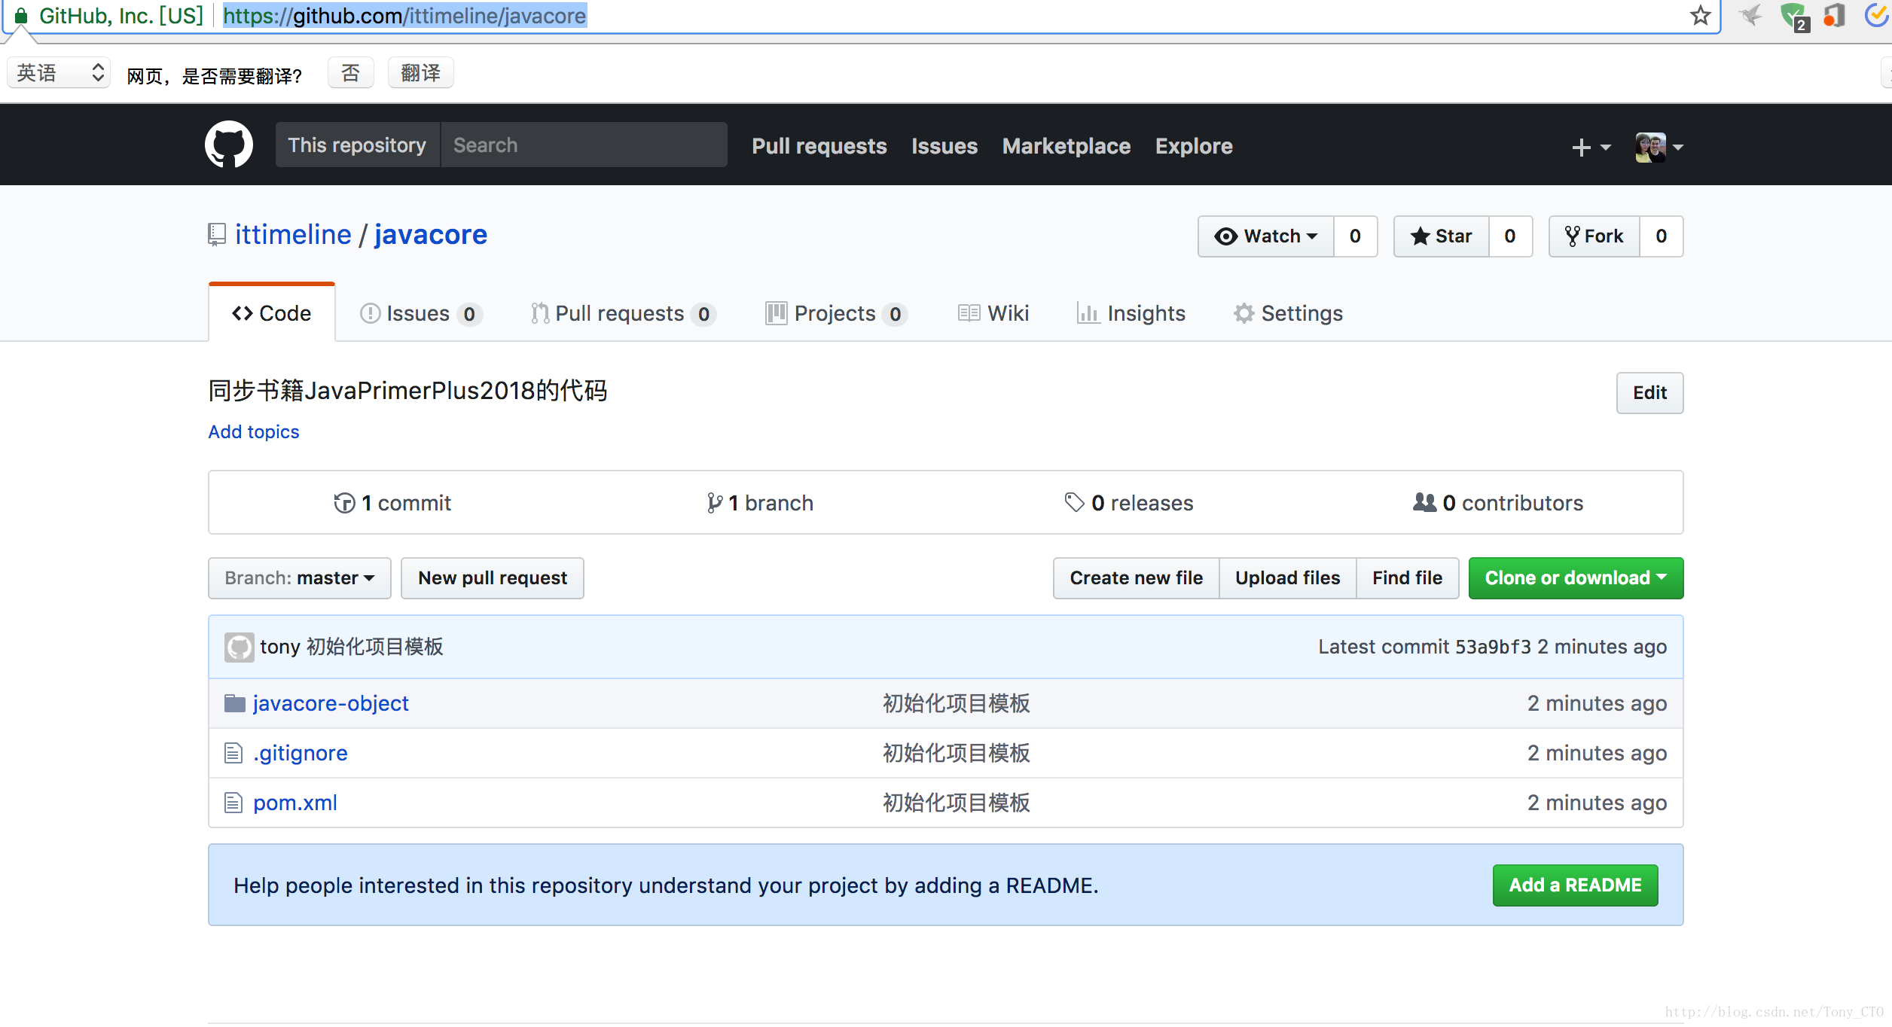The image size is (1892, 1027).
Task: Decline translation with 否 button
Action: 351,73
